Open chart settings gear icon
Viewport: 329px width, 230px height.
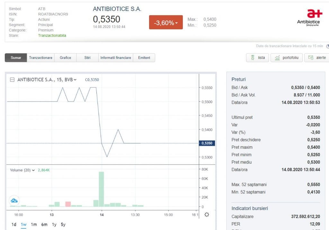pos(207,215)
